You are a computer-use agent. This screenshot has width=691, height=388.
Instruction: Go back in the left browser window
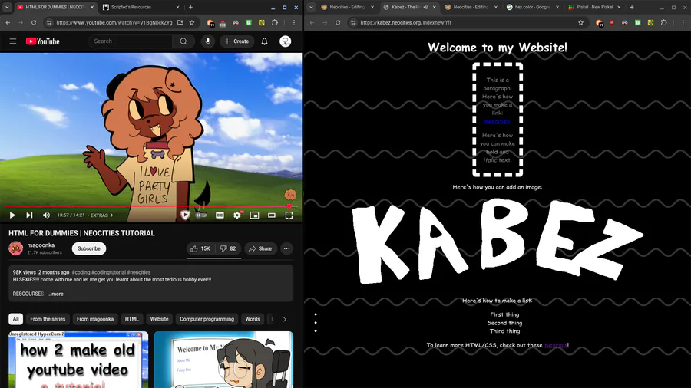pyautogui.click(x=8, y=22)
